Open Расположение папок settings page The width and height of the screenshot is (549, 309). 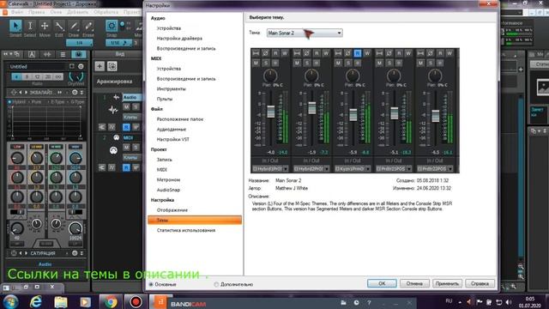[x=180, y=119]
